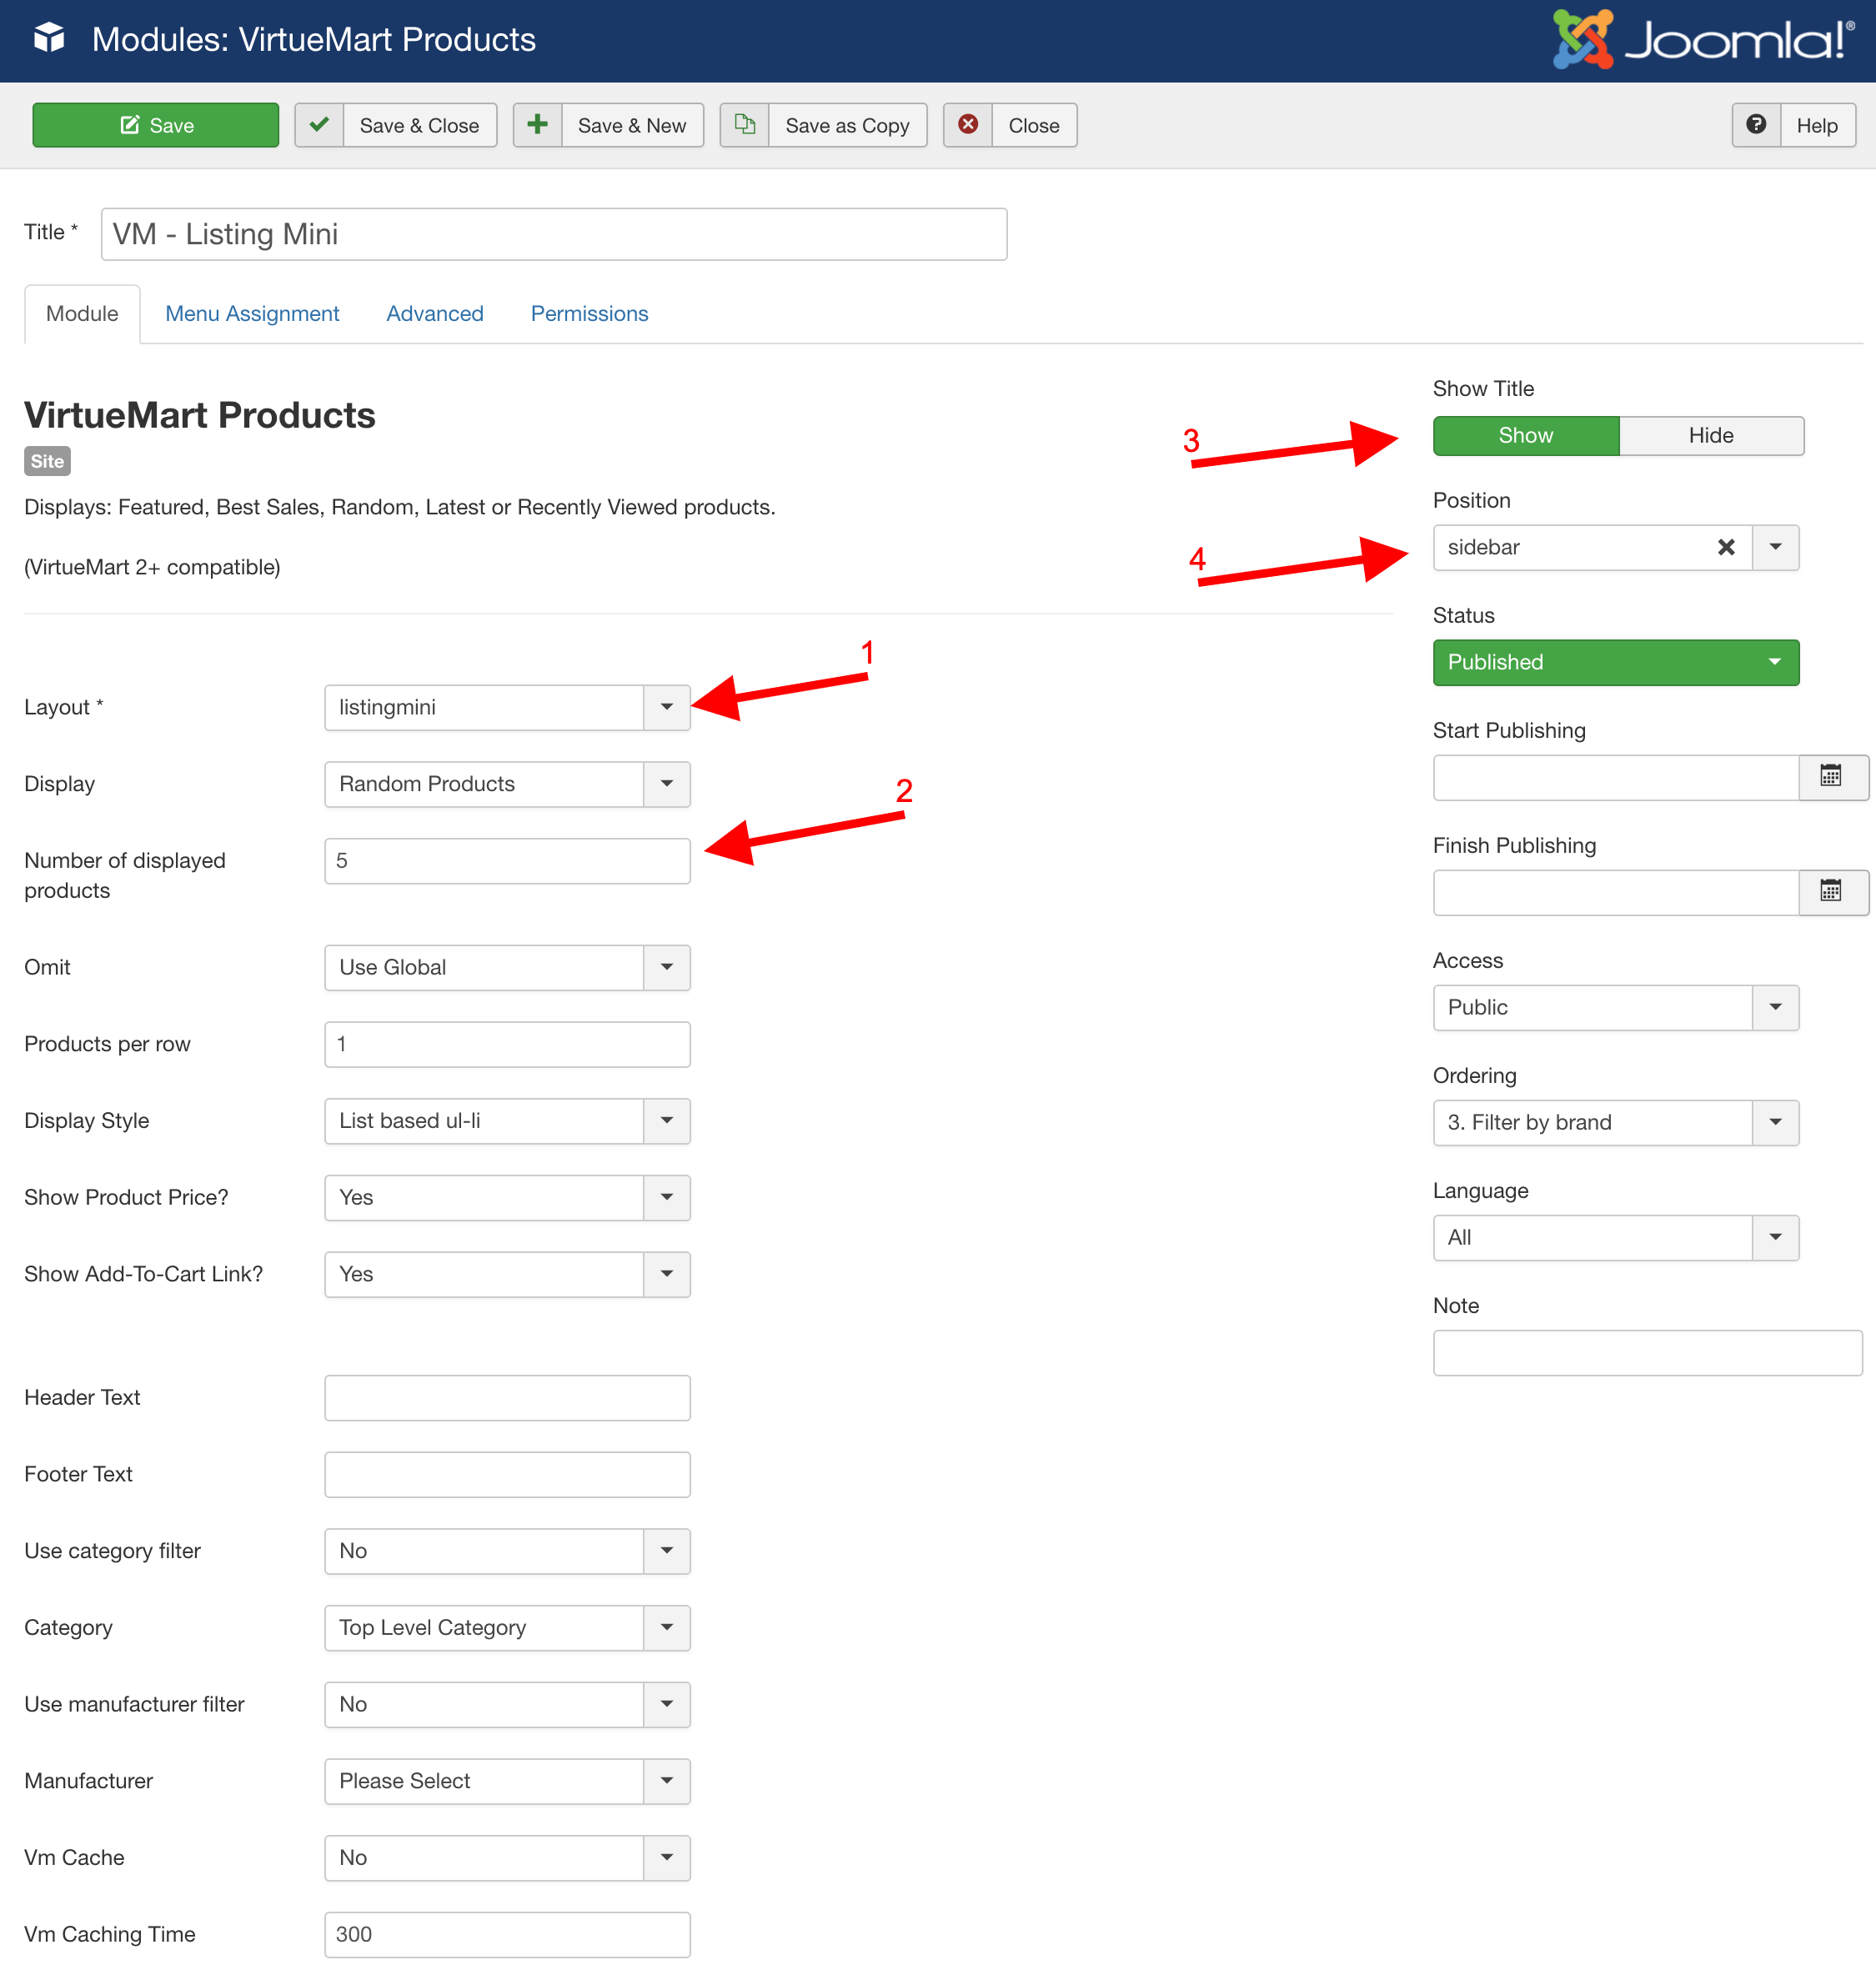Open the Advanced tab
Image resolution: width=1876 pixels, height=1985 pixels.
(435, 314)
